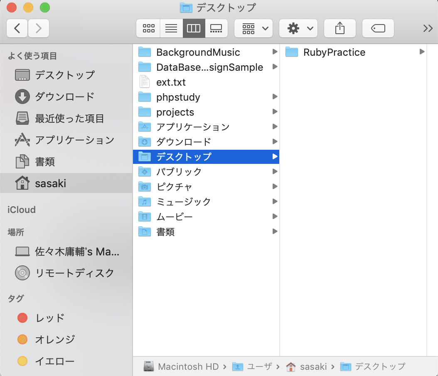Select the パブリック folder icon
438x376 pixels.
point(145,172)
